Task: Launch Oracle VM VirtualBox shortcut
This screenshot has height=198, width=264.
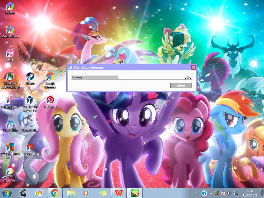Action: [30, 104]
